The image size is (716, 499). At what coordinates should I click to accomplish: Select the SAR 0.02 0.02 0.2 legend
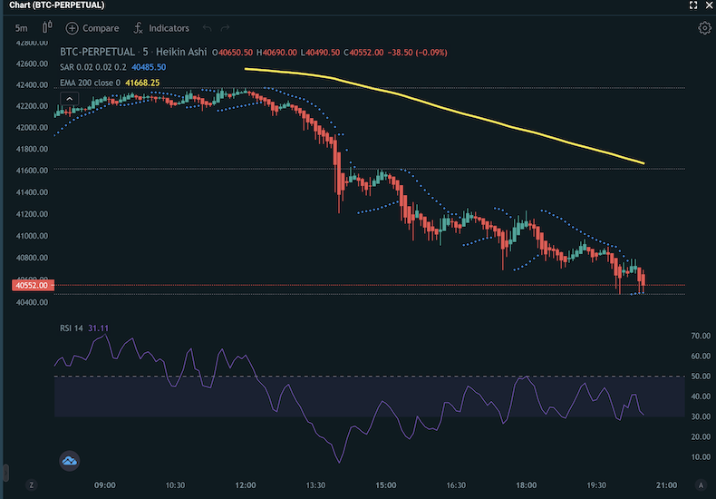tap(93, 67)
